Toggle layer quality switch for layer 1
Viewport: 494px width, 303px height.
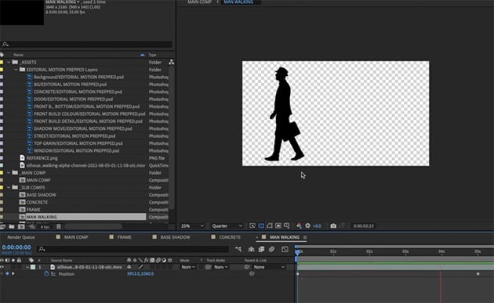tap(141, 267)
